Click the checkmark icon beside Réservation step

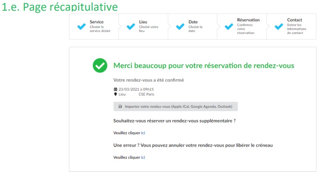click(x=229, y=27)
